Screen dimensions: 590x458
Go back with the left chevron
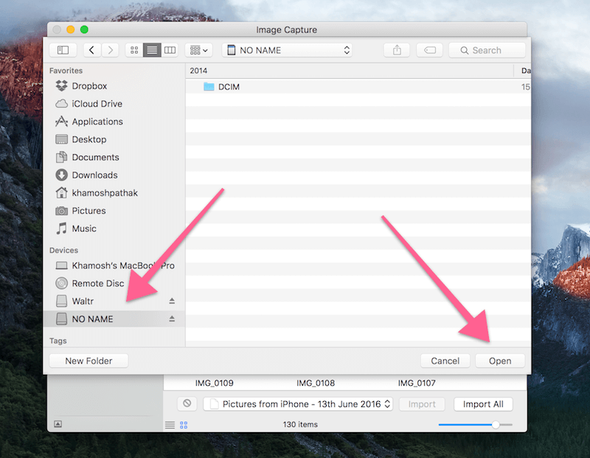[92, 50]
